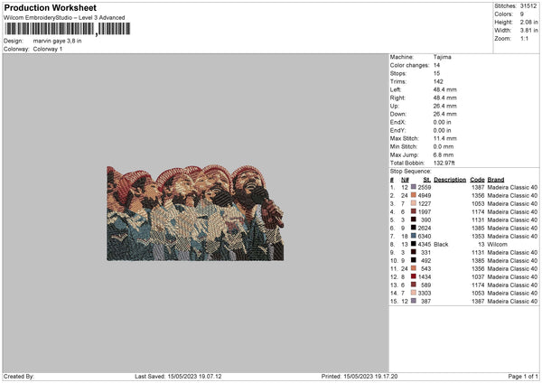Screen dimensions: 542x383
Task: Click the Zoom value '1:1'
Action: click(x=524, y=39)
